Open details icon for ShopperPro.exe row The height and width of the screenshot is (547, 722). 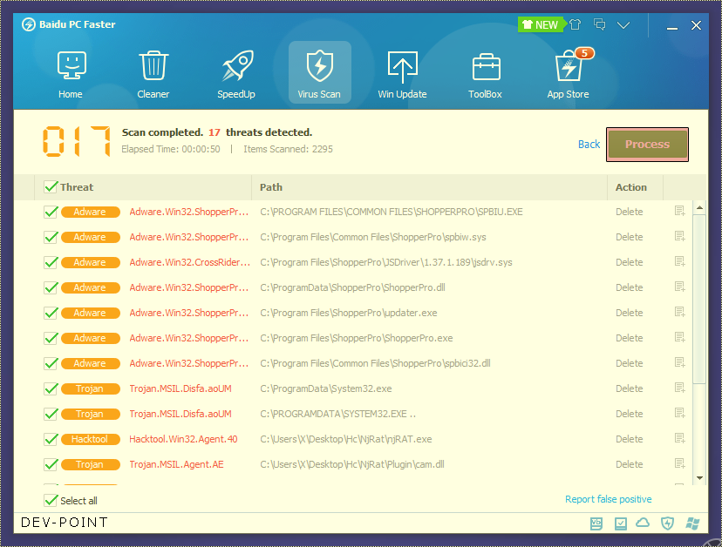tap(679, 338)
